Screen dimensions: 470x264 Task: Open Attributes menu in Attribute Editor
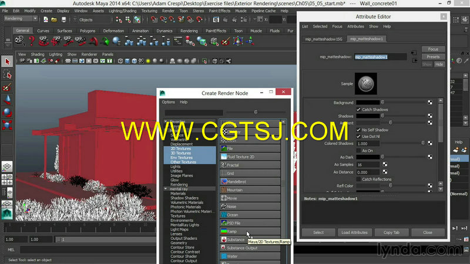(x=355, y=26)
